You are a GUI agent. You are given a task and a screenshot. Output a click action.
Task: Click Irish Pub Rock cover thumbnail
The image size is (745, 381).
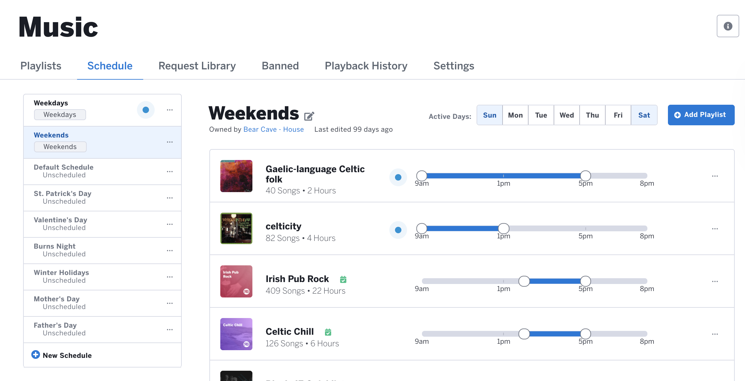[x=236, y=281]
